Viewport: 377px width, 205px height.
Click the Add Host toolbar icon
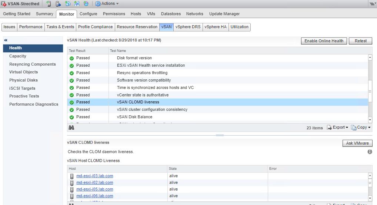pos(49,4)
